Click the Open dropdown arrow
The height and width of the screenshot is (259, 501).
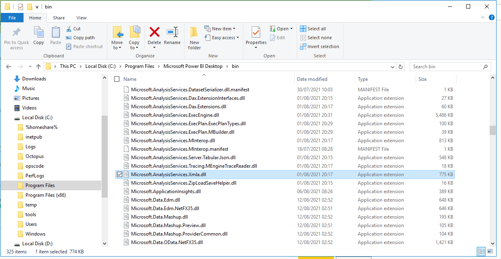pyautogui.click(x=292, y=29)
